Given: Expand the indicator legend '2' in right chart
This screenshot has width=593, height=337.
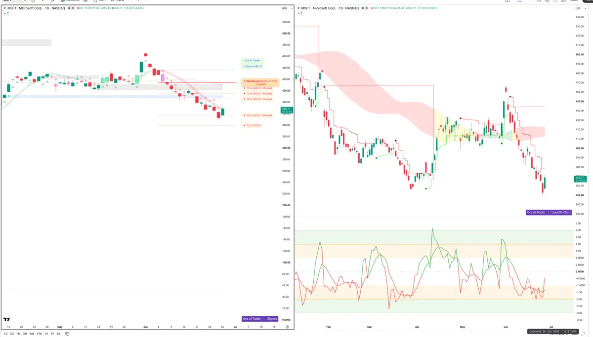Looking at the screenshot, I should (x=299, y=13).
